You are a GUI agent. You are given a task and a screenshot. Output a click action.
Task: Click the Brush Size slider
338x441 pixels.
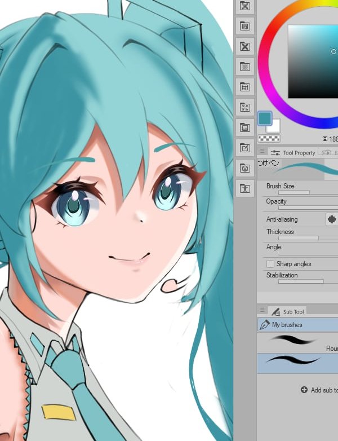click(308, 192)
